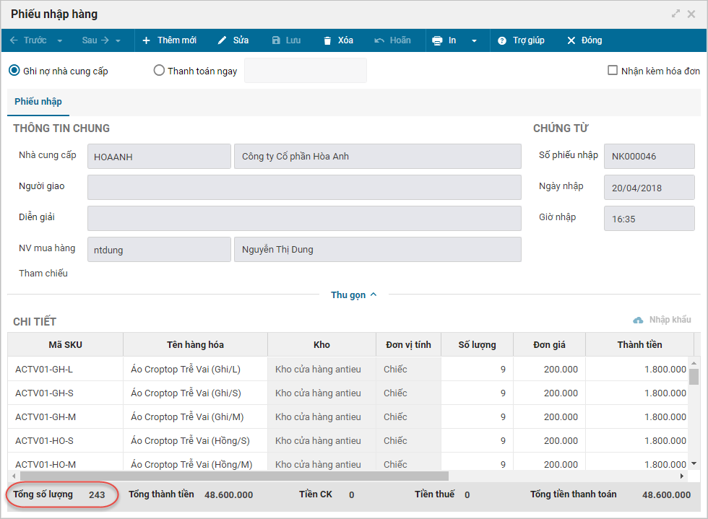Click the Nhập khẩu cloud upload icon
708x519 pixels.
coord(638,320)
